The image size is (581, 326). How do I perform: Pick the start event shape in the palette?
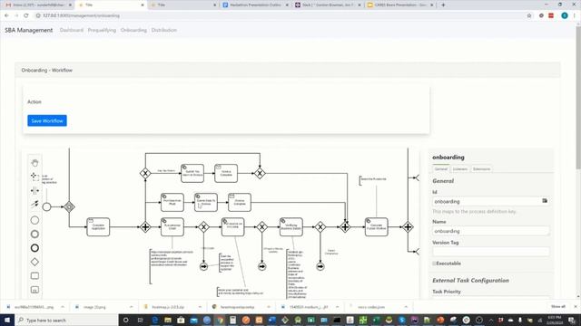coord(34,220)
